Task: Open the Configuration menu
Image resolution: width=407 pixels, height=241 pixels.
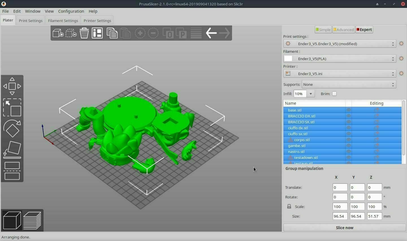Action: click(x=71, y=11)
